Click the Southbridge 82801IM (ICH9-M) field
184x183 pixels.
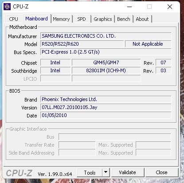pyautogui.click(x=106, y=70)
